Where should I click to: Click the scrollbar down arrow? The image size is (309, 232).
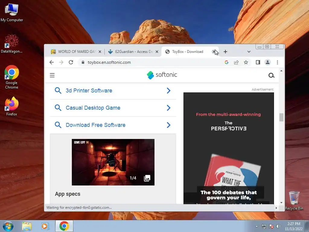click(281, 203)
